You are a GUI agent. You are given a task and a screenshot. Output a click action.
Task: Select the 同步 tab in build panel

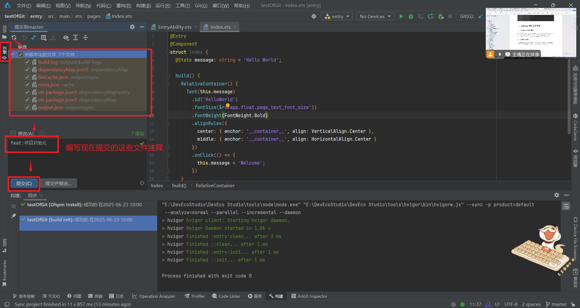click(x=33, y=195)
